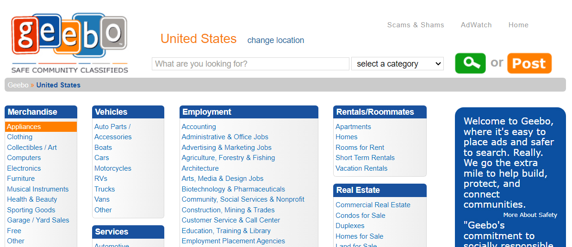Select the Geebo breadcrumb link
Image resolution: width=572 pixels, height=247 pixels.
point(18,85)
